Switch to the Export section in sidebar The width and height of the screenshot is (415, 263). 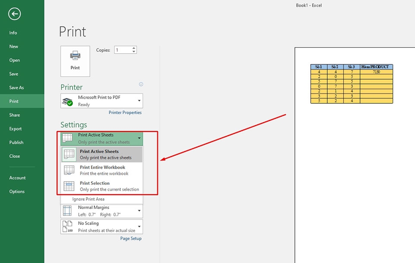[15, 128]
